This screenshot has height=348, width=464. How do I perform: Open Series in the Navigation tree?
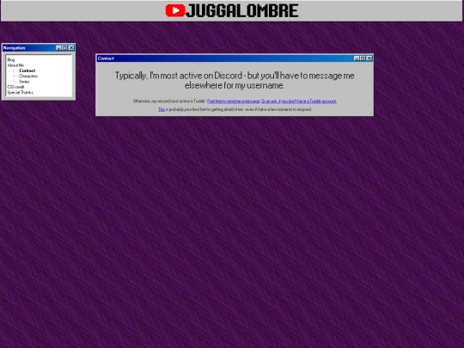click(x=24, y=82)
